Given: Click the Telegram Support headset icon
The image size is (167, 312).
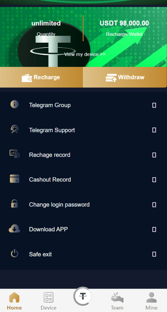Looking at the screenshot, I should click(x=15, y=129).
